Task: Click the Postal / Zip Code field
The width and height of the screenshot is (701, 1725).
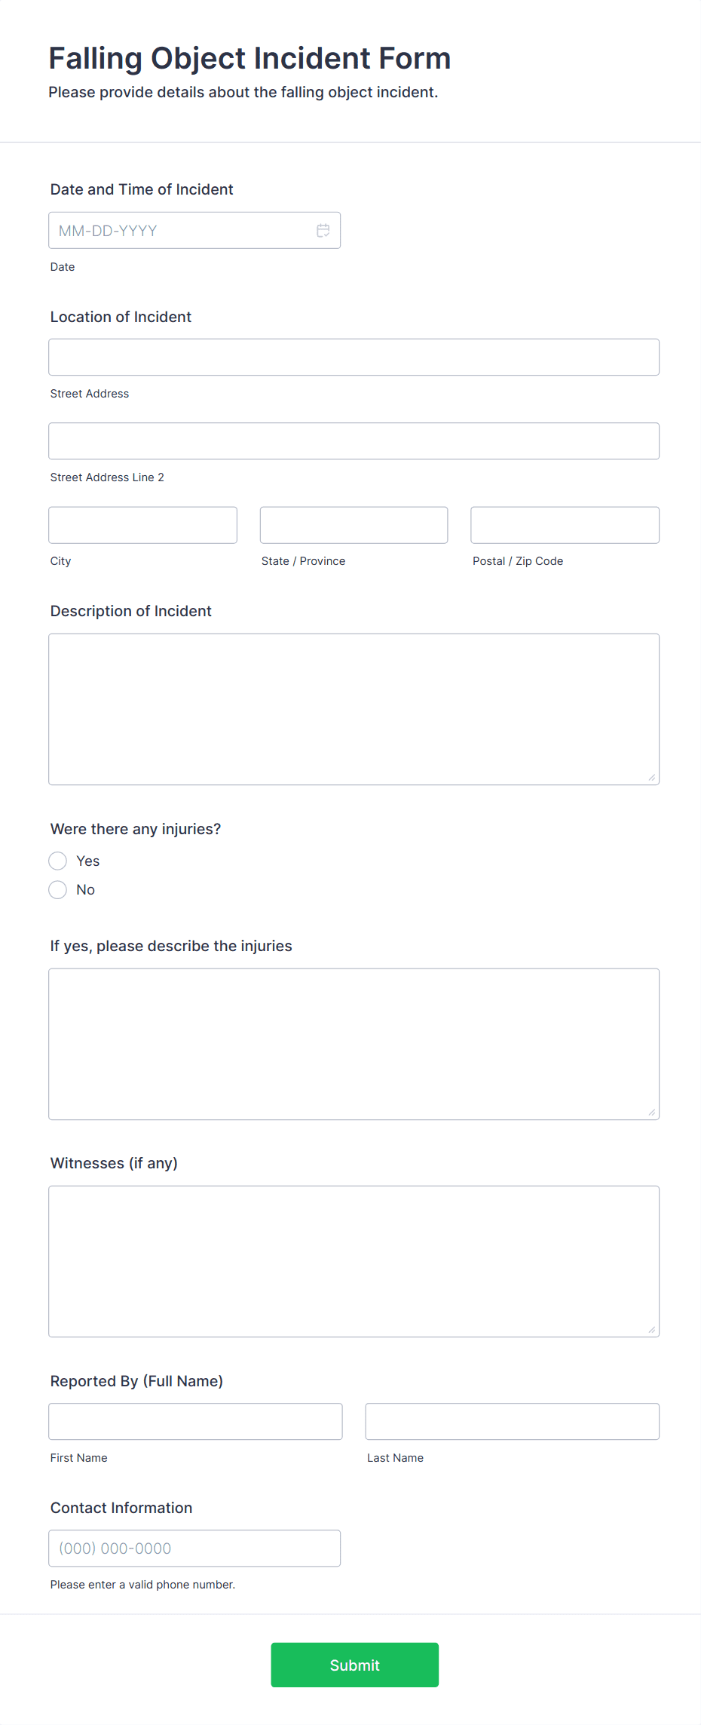Action: [x=565, y=524]
